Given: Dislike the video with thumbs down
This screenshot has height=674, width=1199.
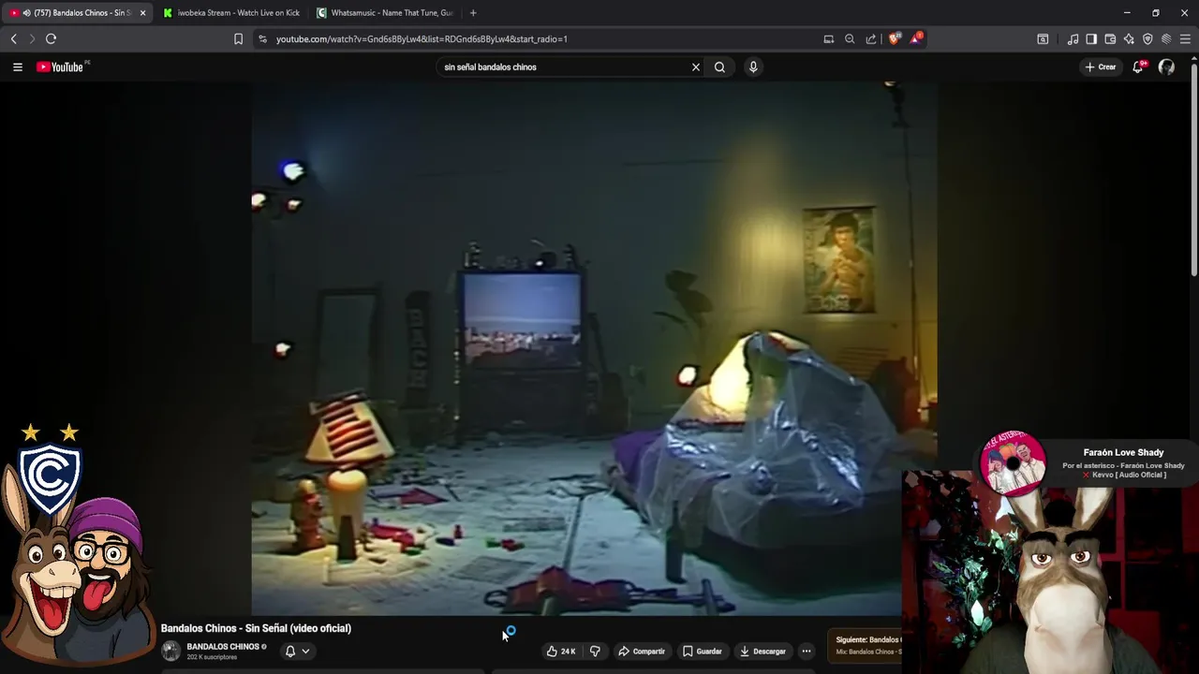Looking at the screenshot, I should 595,651.
